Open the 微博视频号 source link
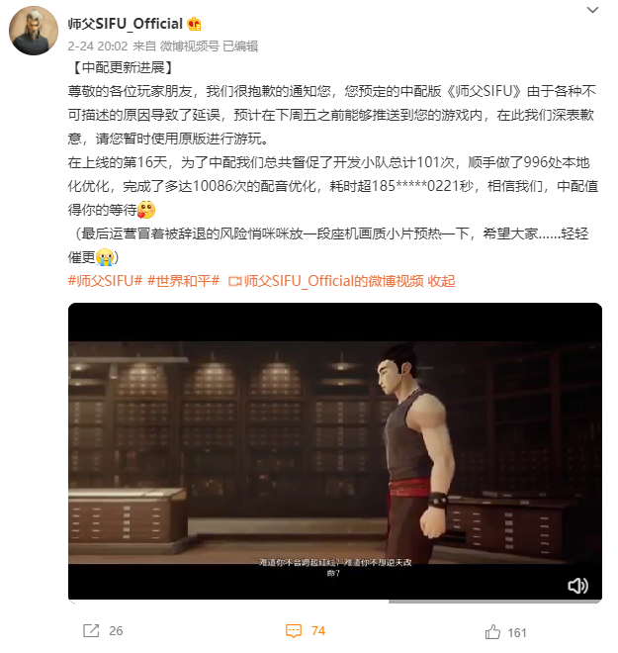The width and height of the screenshot is (618, 653). 190,46
